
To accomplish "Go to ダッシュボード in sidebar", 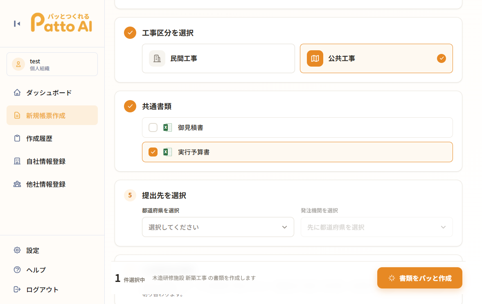I will pyautogui.click(x=52, y=92).
